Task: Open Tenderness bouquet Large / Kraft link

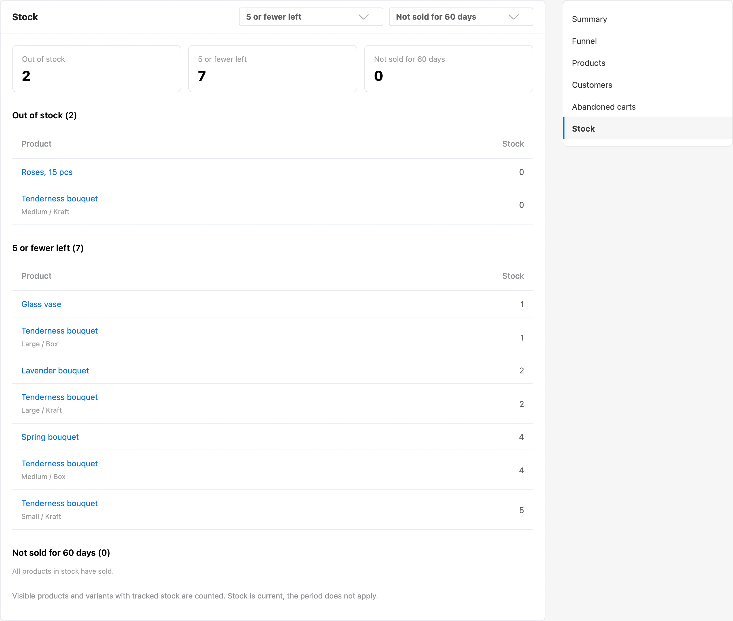Action: (59, 397)
